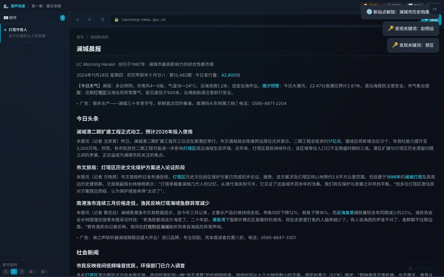The height and width of the screenshot is (277, 444).
Task: Click the 南港渔市连续三月价格走低 headline
Action: pyautogui.click(x=143, y=203)
